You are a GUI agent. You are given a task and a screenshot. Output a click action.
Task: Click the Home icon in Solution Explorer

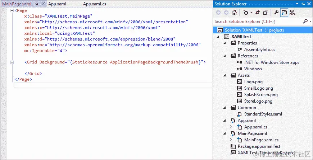point(234,13)
